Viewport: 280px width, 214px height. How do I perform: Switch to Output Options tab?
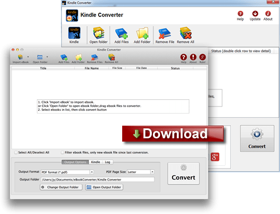click(x=75, y=162)
